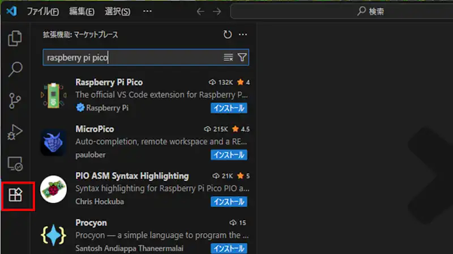Viewport: 453px width, 254px height.
Task: Click the 4.5 star rating of MicroPico
Action: (x=241, y=129)
